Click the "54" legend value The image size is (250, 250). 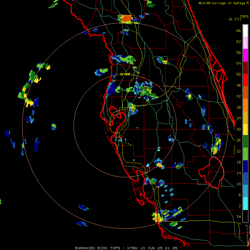(239, 63)
